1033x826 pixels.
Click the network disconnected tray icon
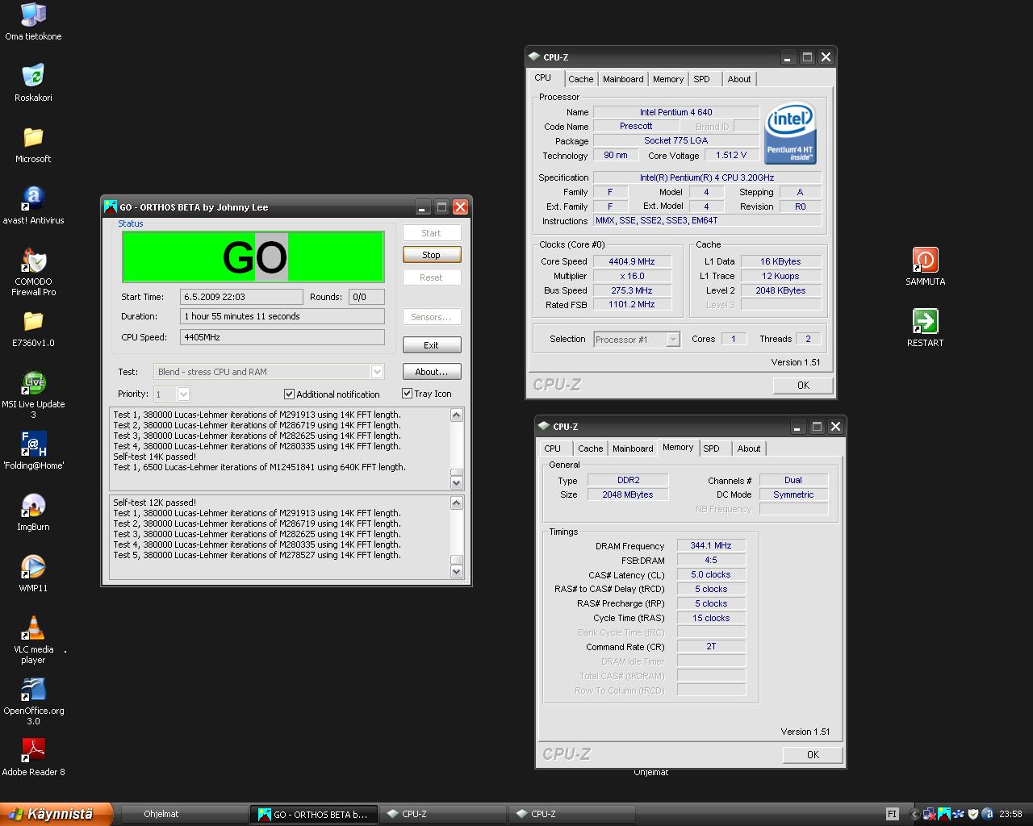pyautogui.click(x=930, y=814)
